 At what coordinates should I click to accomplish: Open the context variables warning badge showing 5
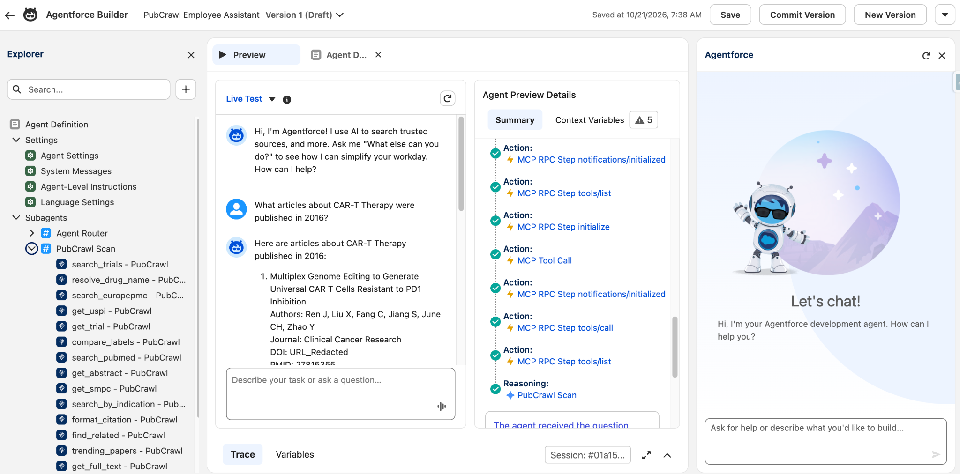click(x=644, y=120)
